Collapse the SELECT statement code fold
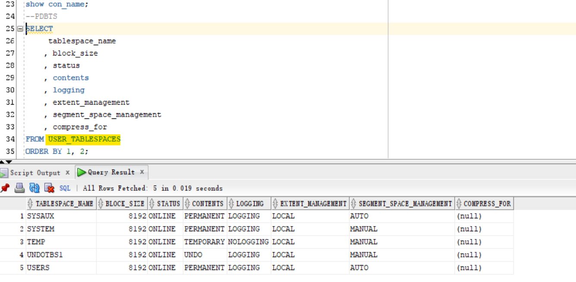The height and width of the screenshot is (282, 576). (20, 29)
